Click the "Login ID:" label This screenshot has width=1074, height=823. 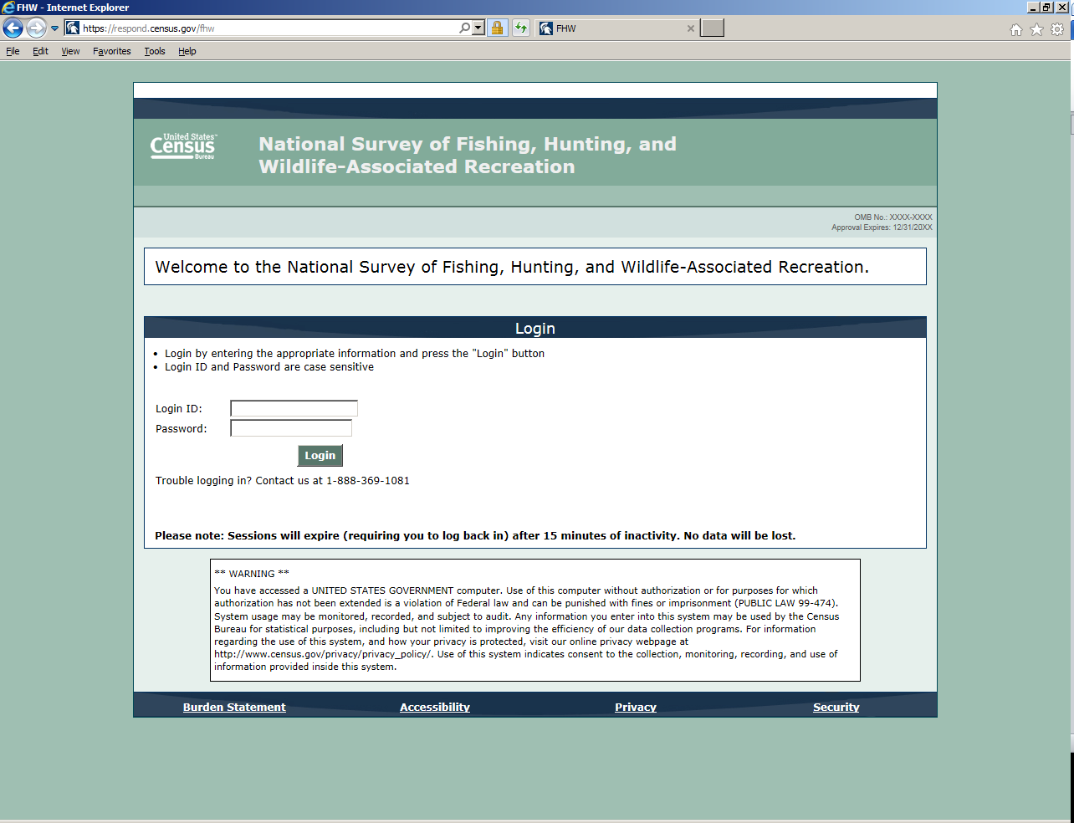click(179, 409)
